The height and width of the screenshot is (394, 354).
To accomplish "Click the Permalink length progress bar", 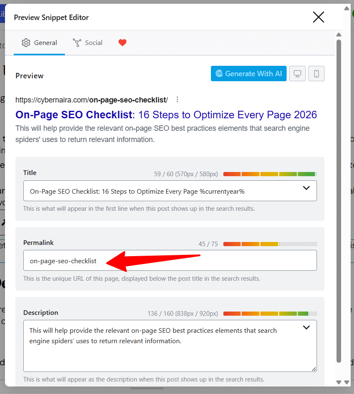I will pyautogui.click(x=270, y=244).
